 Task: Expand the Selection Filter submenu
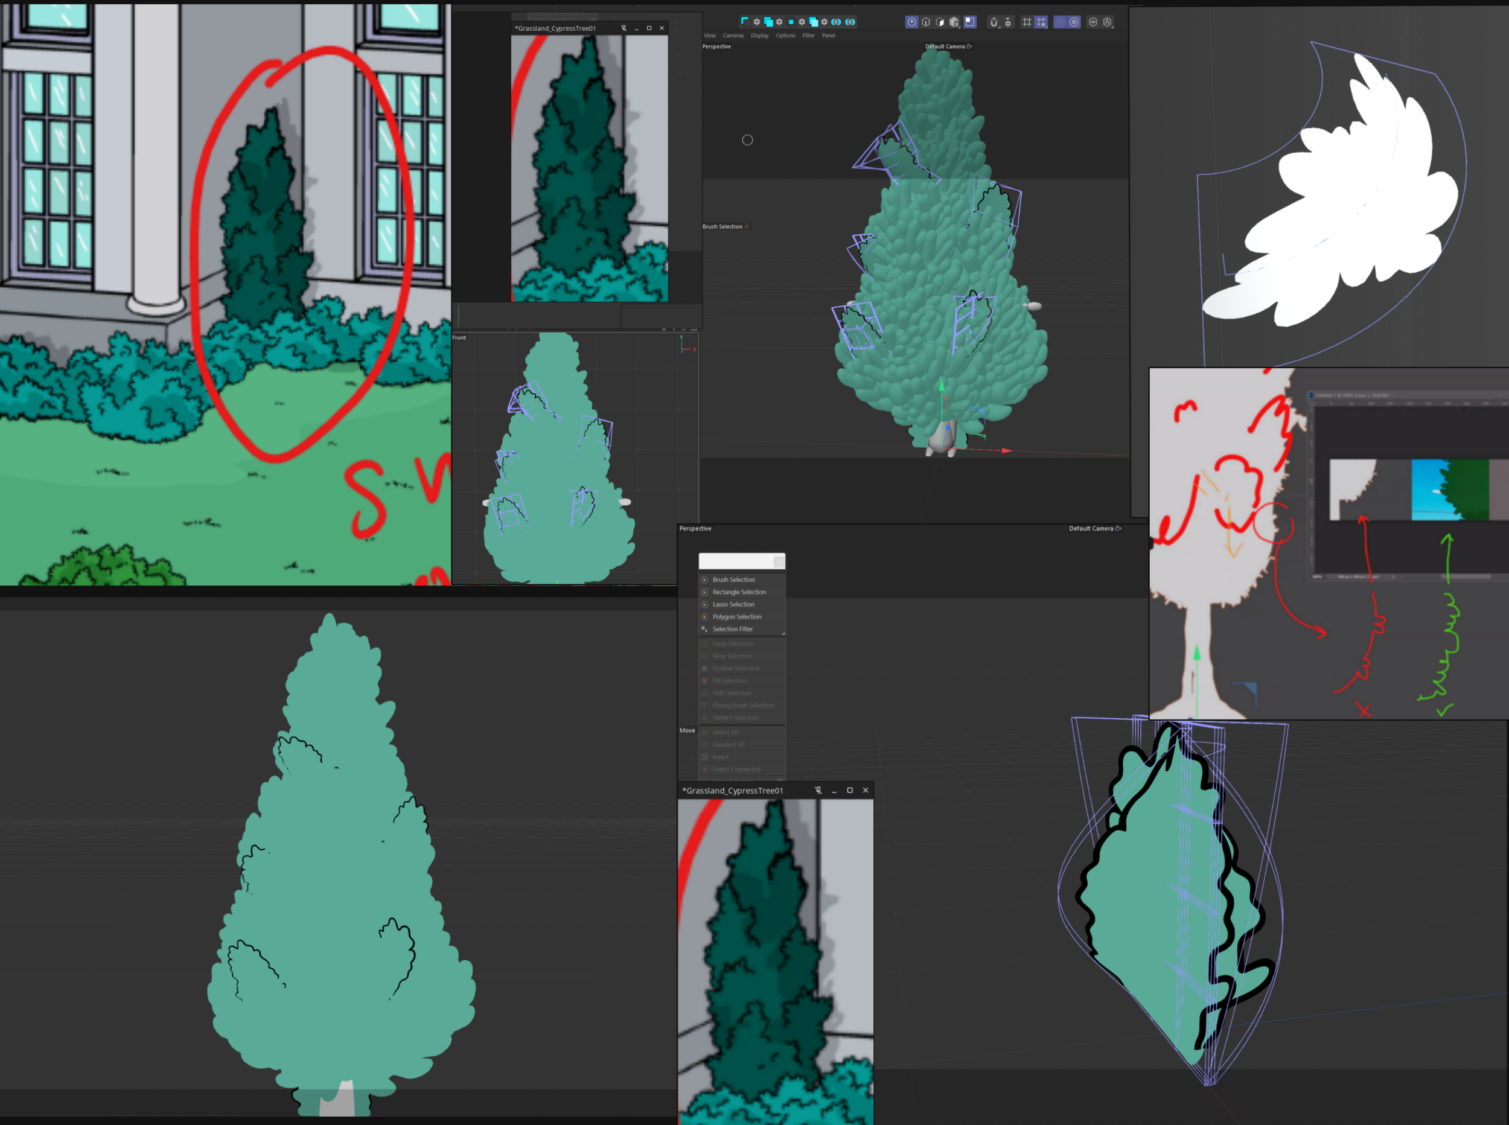[733, 629]
